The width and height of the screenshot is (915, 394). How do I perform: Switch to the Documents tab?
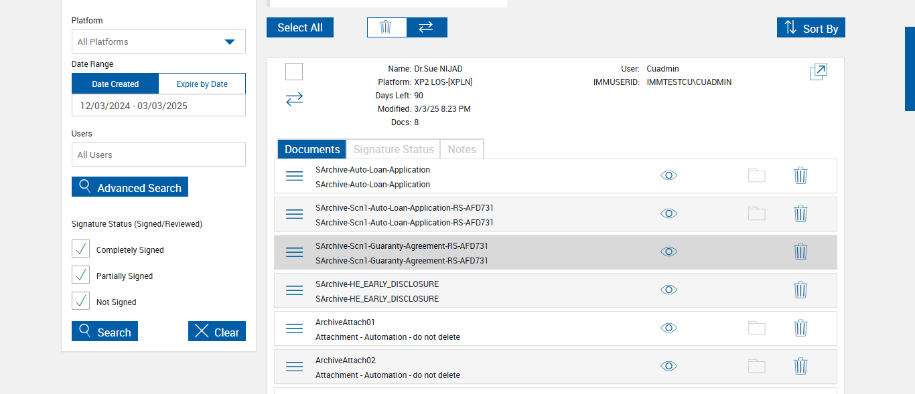(x=312, y=149)
